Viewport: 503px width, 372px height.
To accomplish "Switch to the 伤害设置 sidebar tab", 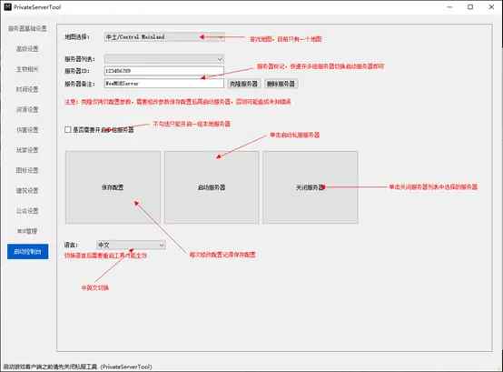I will pos(27,130).
